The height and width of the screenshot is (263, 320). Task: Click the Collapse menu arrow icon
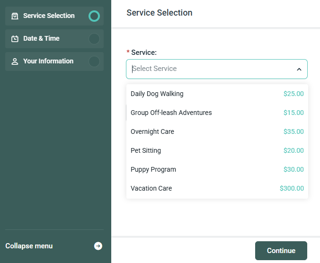pyautogui.click(x=98, y=246)
